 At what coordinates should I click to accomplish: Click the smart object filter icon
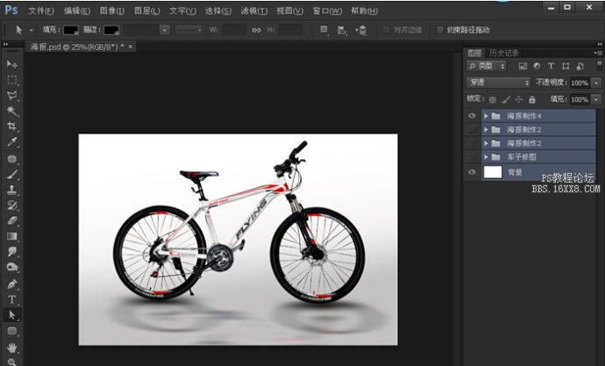(x=580, y=67)
